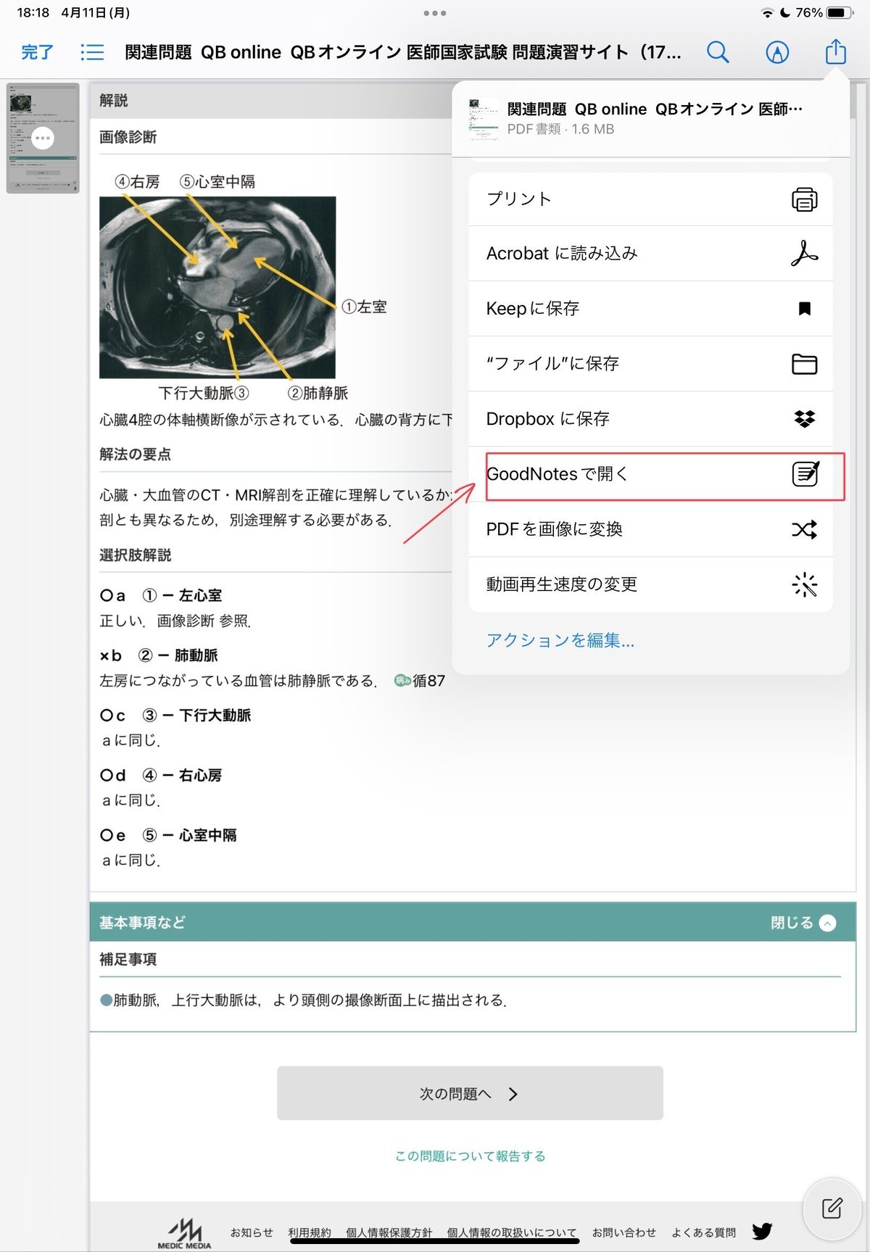
Task: Click この問題について報告する link
Action: coord(470,1156)
